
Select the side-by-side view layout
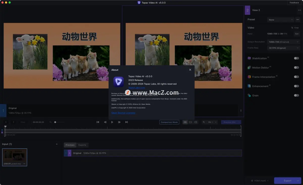tap(185, 122)
